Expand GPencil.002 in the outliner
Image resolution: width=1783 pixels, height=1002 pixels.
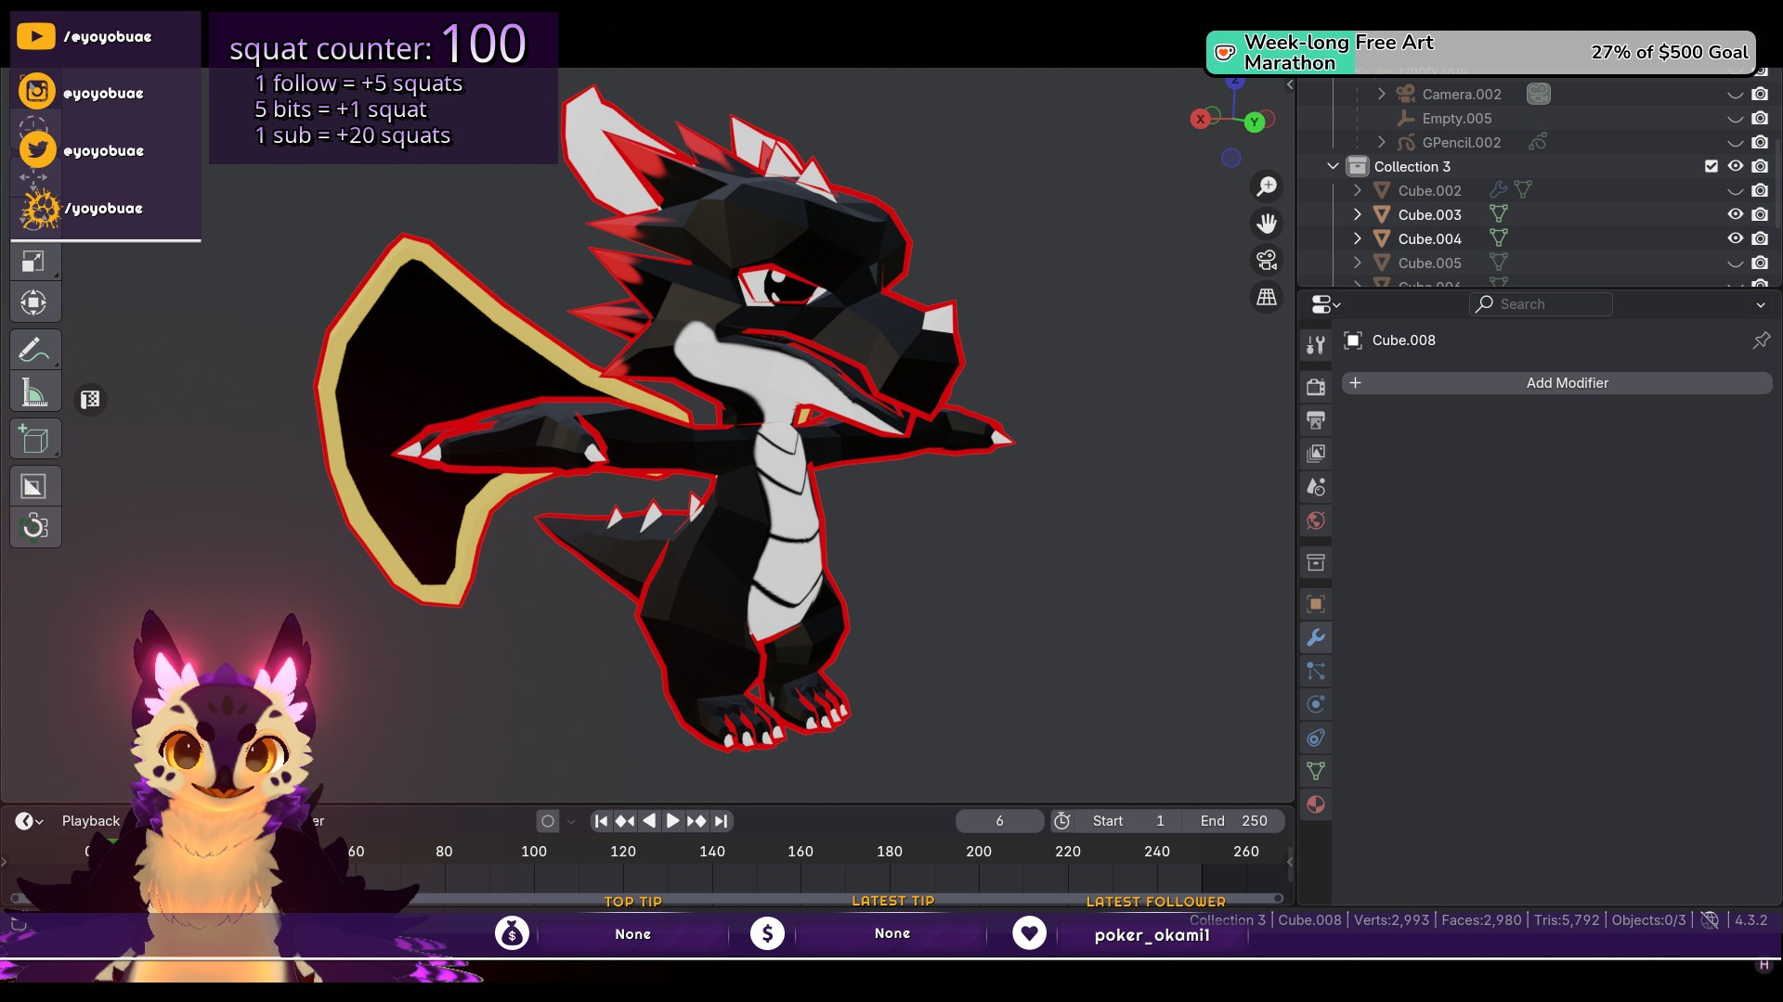(1381, 142)
